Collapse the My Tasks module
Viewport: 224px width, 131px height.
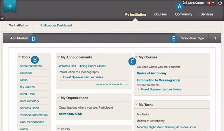pyautogui.click(x=136, y=104)
